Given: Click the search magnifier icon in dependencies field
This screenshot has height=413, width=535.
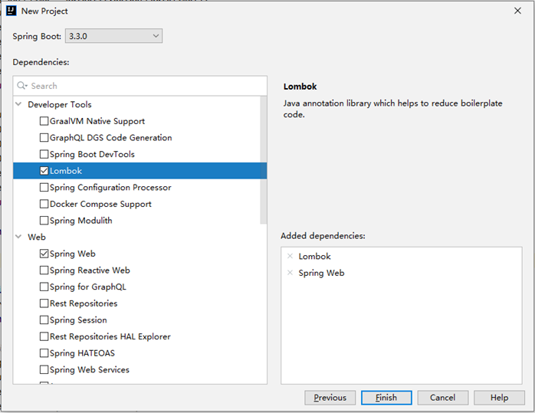Looking at the screenshot, I should [x=22, y=86].
